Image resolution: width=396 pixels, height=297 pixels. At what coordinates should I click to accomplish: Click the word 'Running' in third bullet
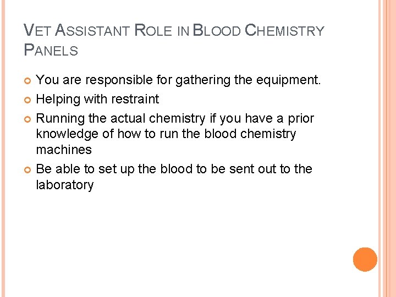pos(61,119)
